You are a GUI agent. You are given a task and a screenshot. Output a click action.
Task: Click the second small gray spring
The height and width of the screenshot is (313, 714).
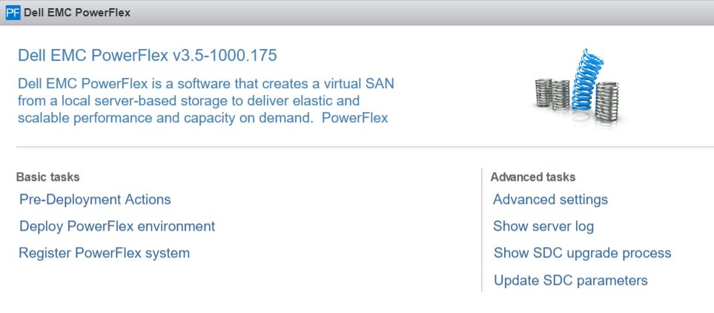coord(560,95)
